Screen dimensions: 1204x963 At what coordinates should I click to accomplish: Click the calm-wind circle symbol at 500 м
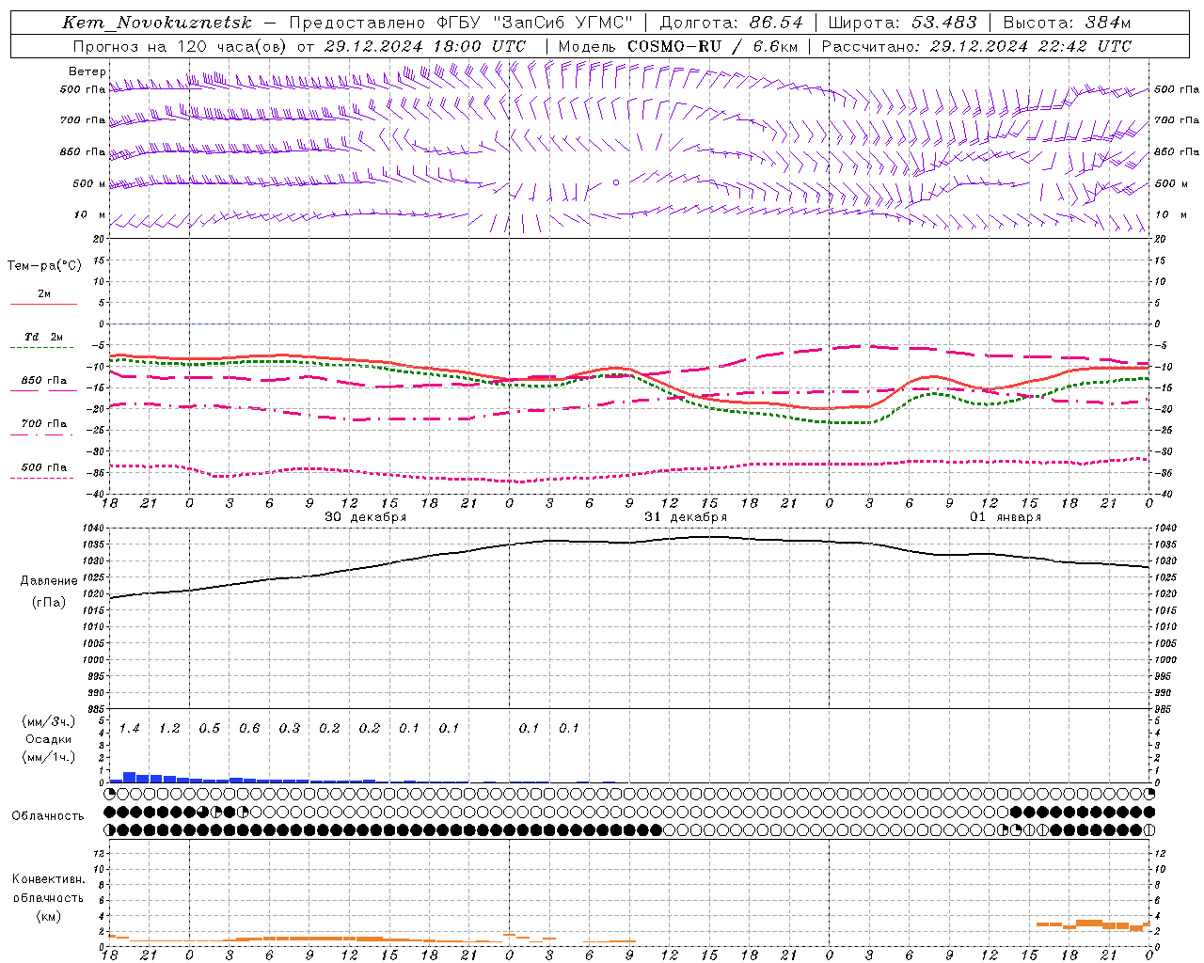click(x=616, y=182)
